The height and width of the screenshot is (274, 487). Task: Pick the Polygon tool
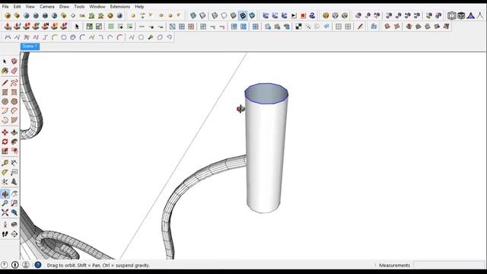pyautogui.click(x=14, y=101)
